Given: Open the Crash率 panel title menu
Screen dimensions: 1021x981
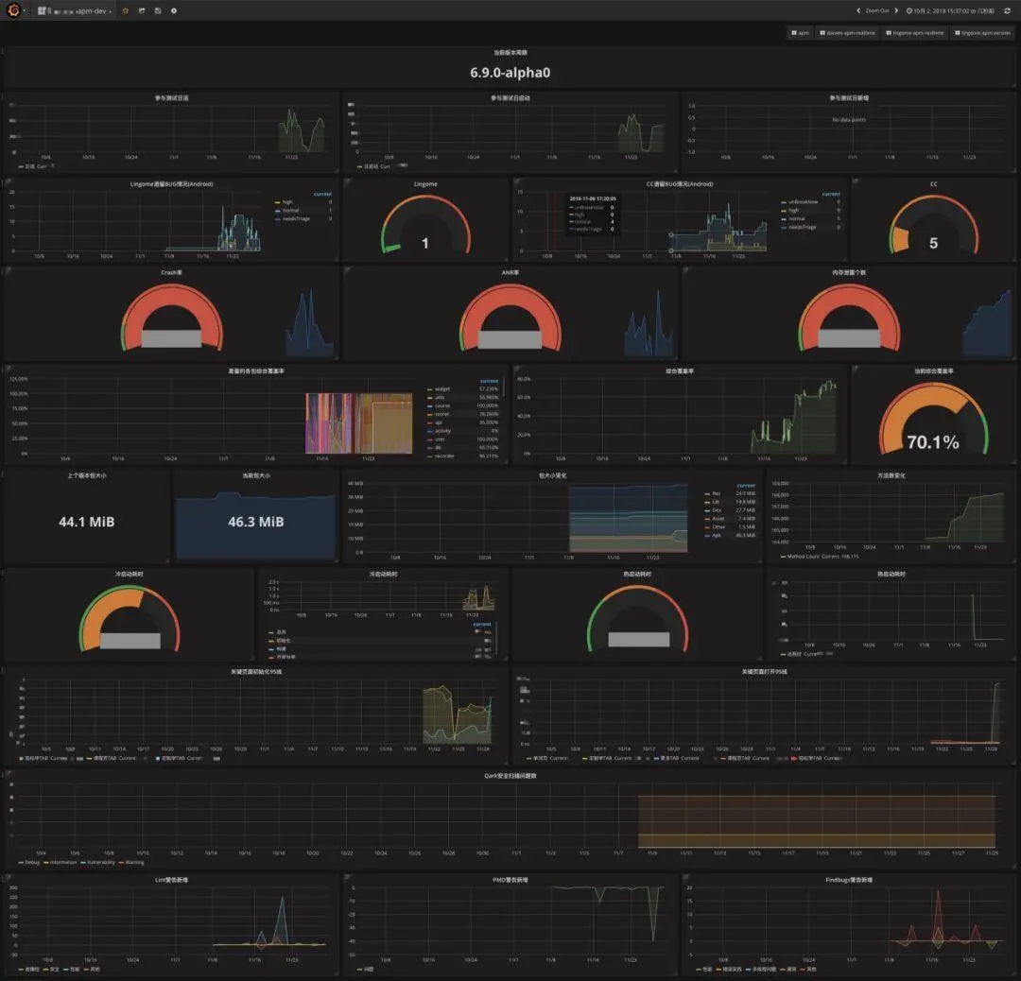Looking at the screenshot, I should click(171, 272).
